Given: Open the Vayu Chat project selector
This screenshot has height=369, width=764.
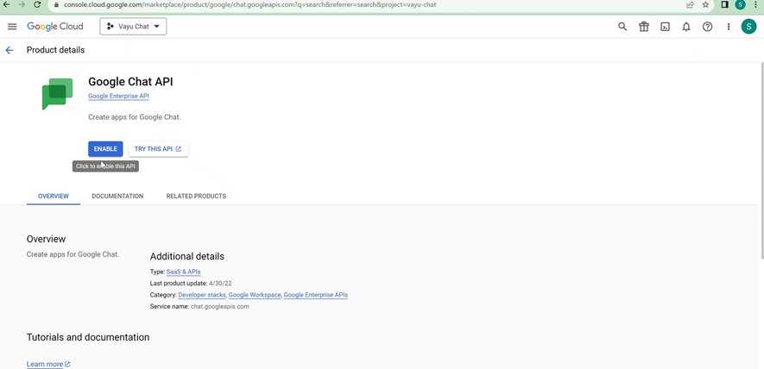Looking at the screenshot, I should 133,27.
